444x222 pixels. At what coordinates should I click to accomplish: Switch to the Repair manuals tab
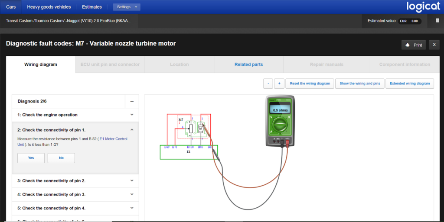pos(326,64)
